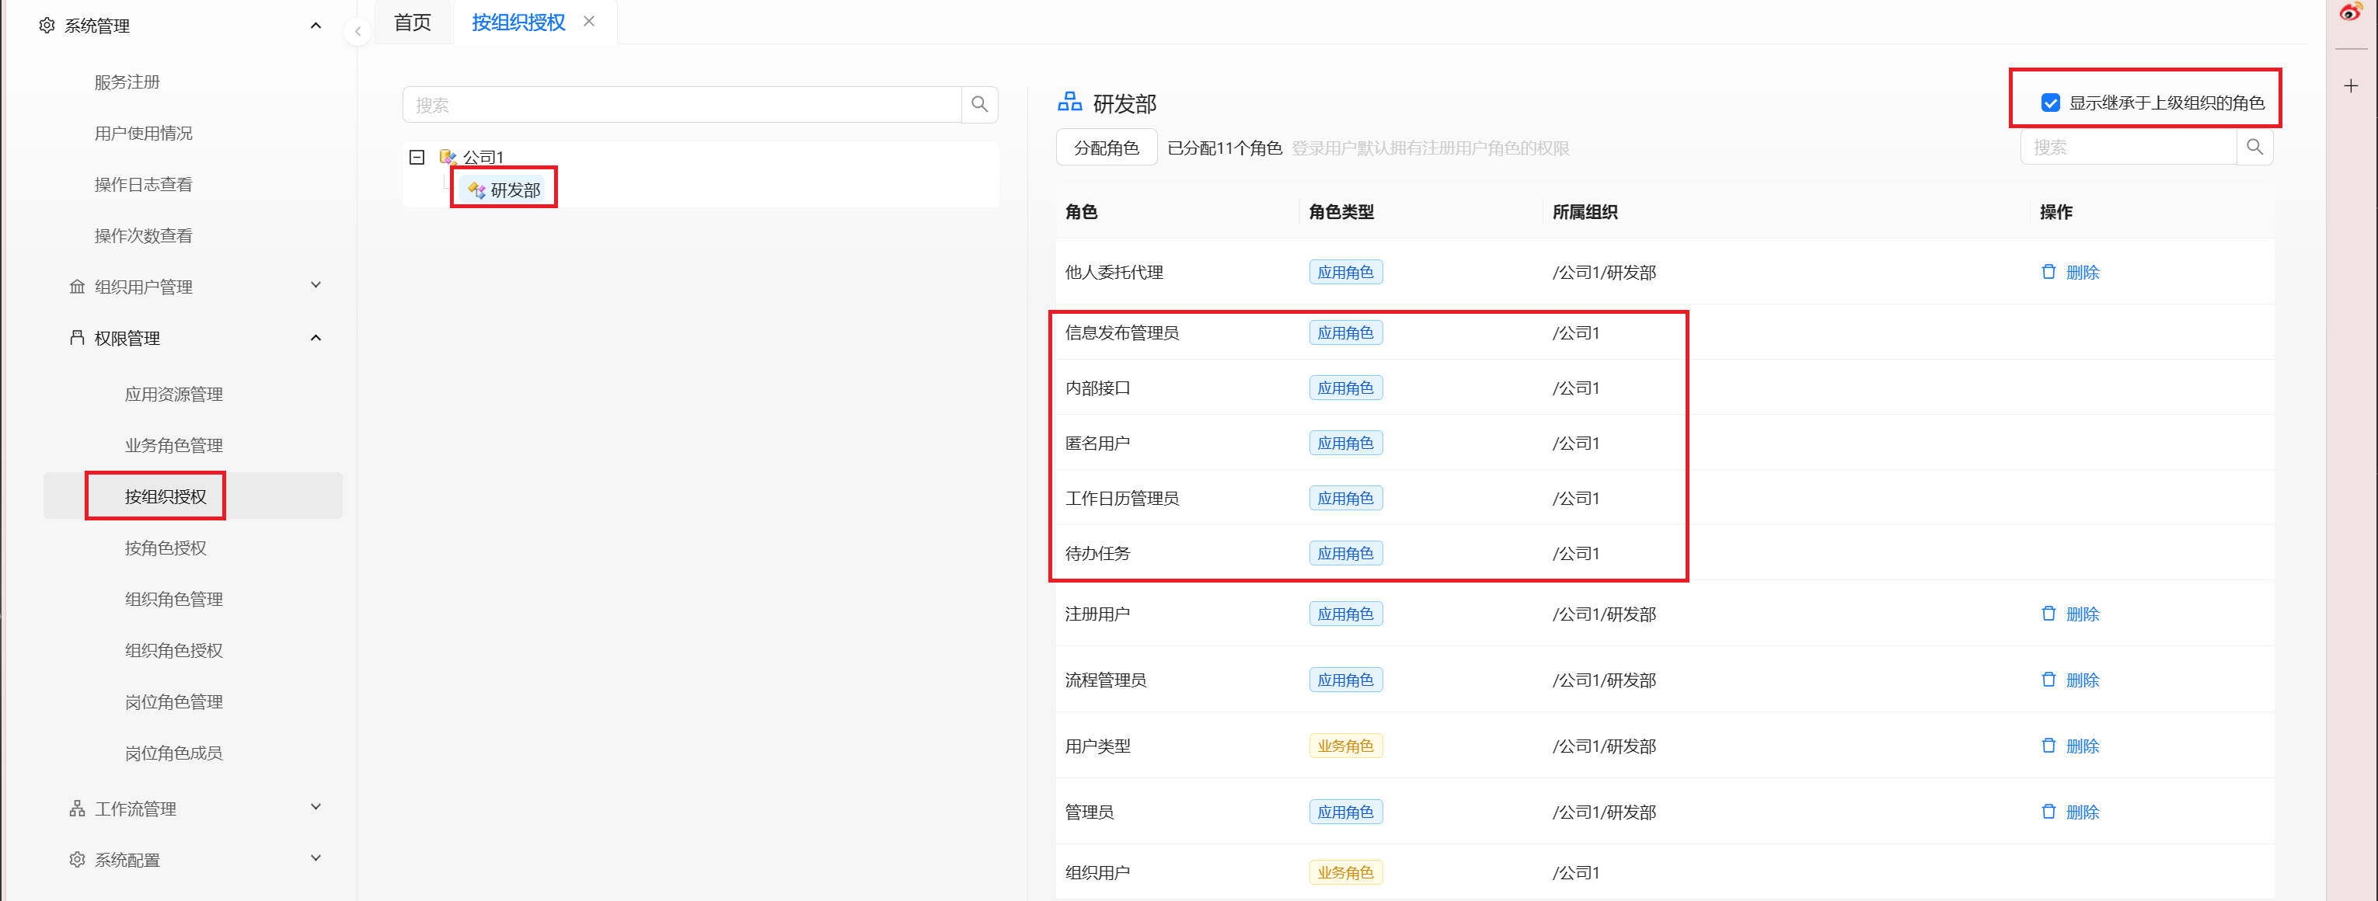Expand the 组织用户管理 submenu chevron

[x=316, y=285]
